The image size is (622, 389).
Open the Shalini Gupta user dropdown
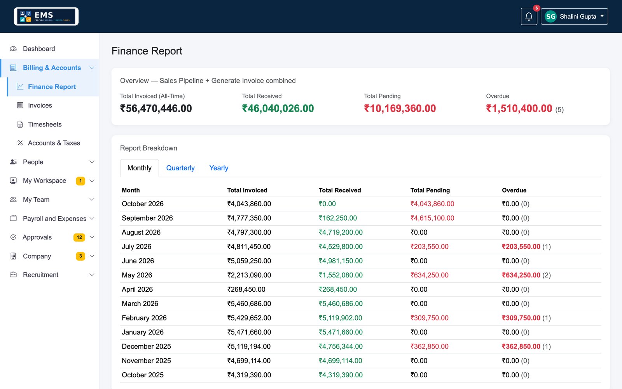click(x=574, y=16)
